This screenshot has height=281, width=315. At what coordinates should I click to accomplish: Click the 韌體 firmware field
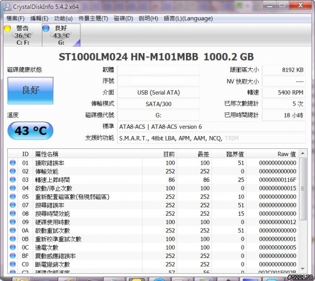[158, 70]
